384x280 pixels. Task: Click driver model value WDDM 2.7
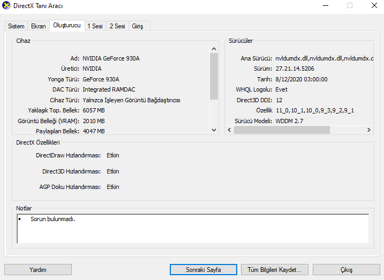(289, 121)
